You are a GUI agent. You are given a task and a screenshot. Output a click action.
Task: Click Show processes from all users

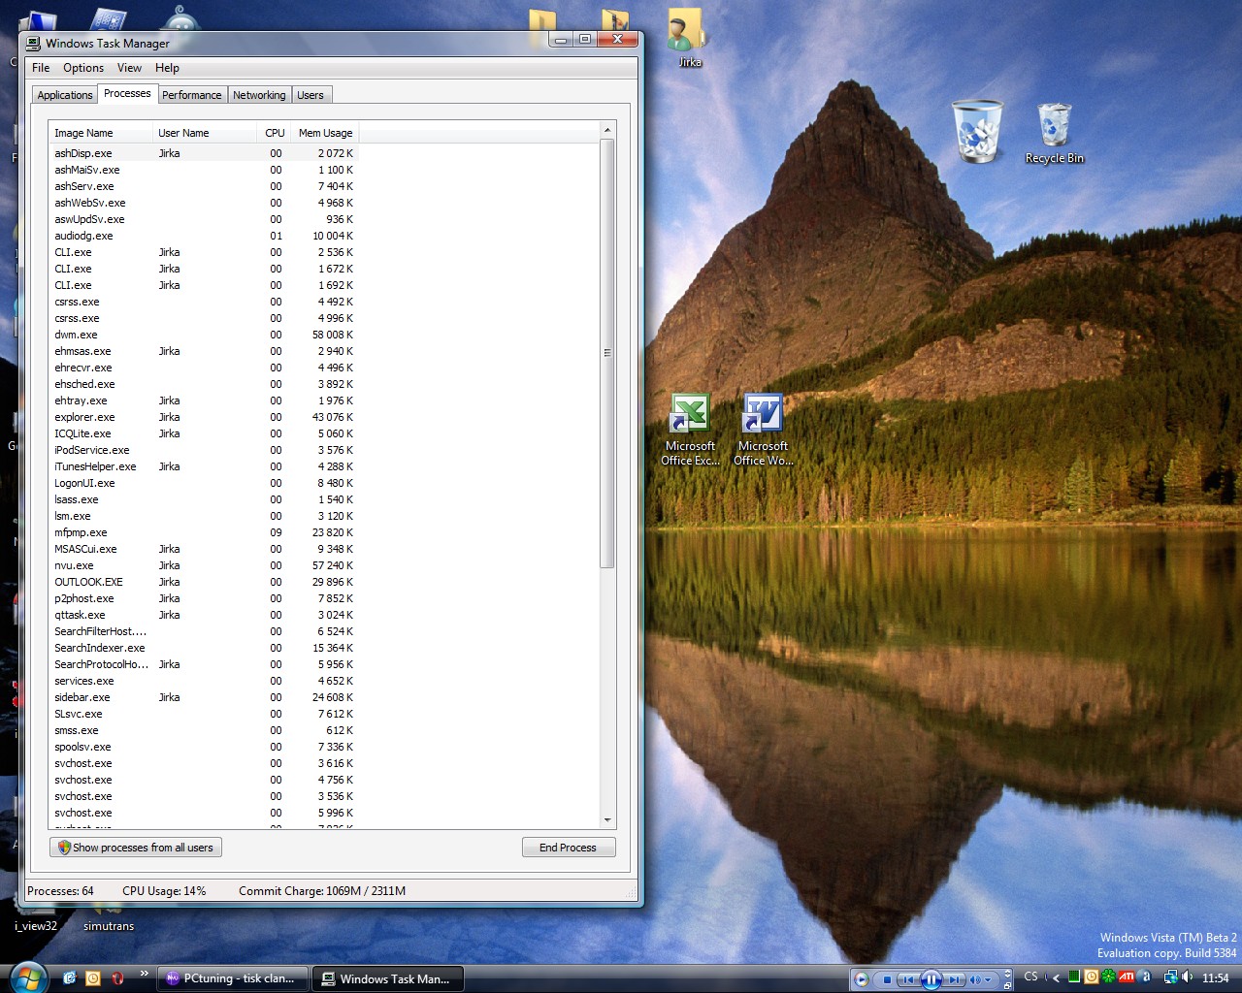(x=136, y=848)
